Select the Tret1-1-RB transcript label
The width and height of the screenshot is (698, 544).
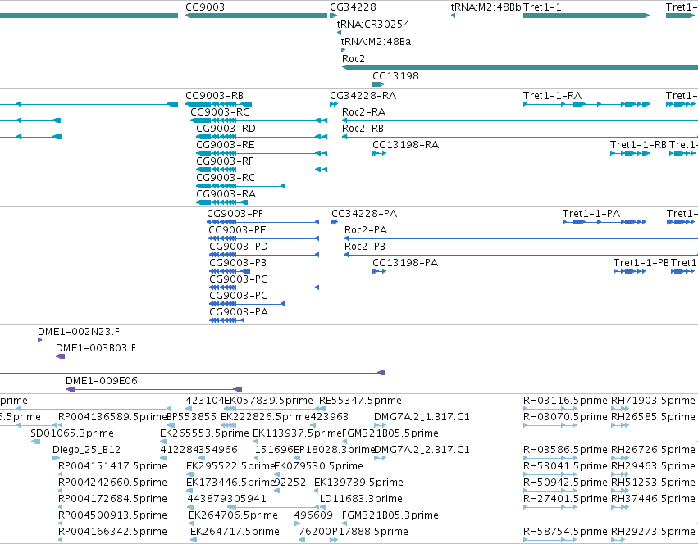(x=638, y=145)
